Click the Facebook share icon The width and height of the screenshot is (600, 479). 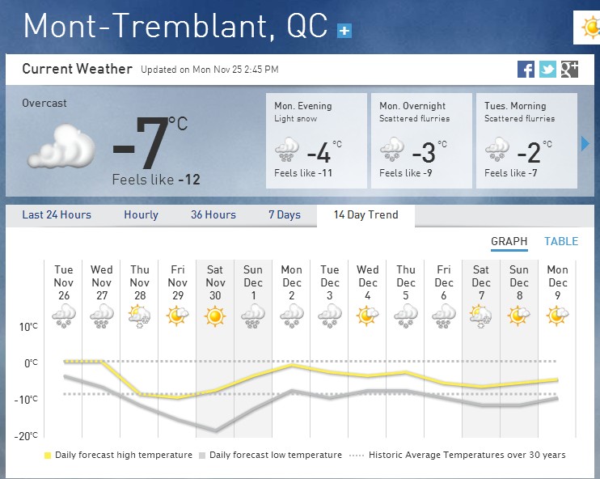tap(526, 70)
